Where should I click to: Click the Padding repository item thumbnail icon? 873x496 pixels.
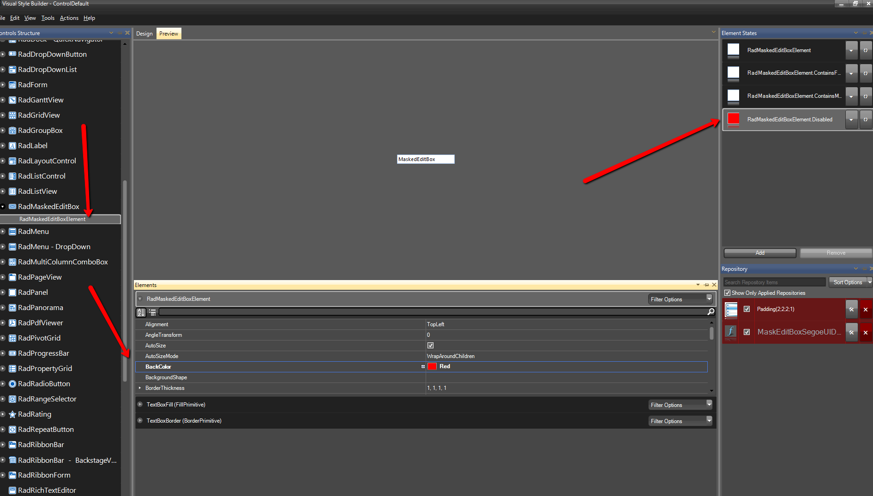[731, 310]
